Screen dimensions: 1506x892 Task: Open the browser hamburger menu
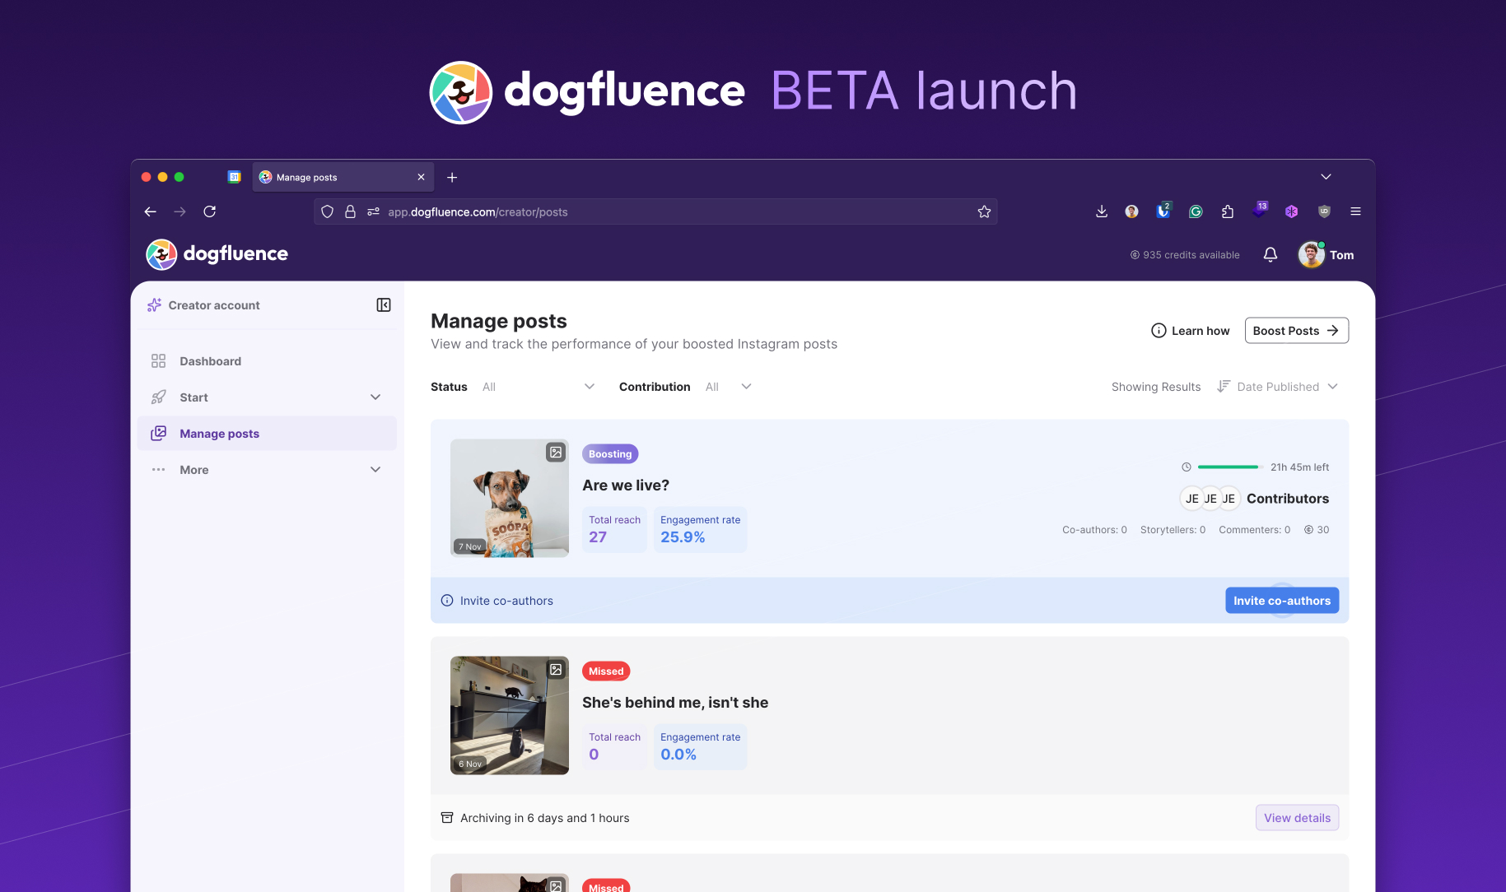(1355, 212)
